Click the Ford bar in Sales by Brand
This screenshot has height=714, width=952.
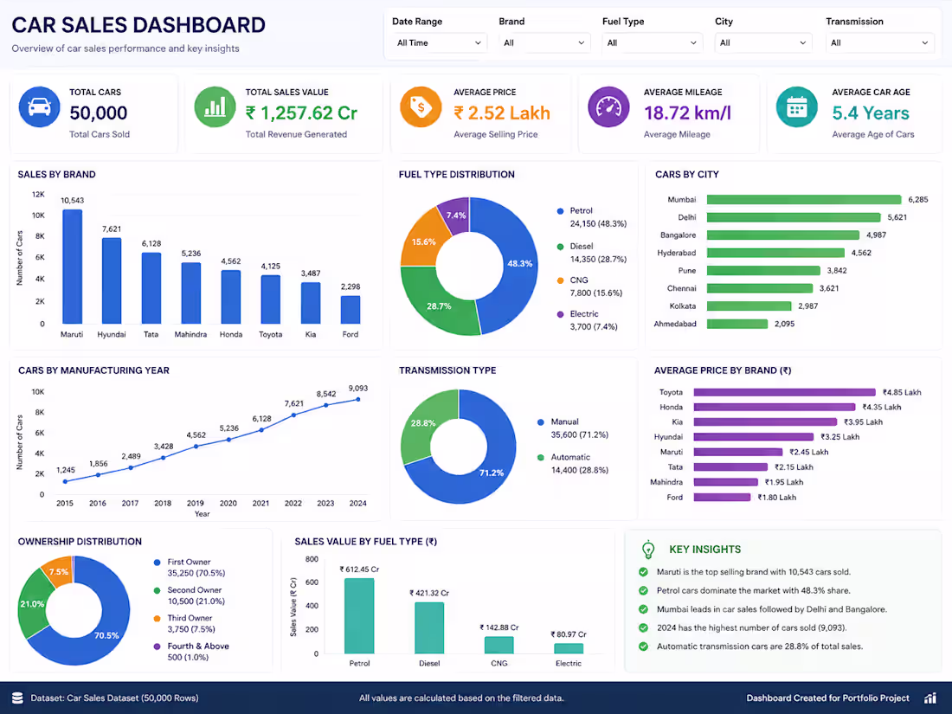[x=351, y=310]
